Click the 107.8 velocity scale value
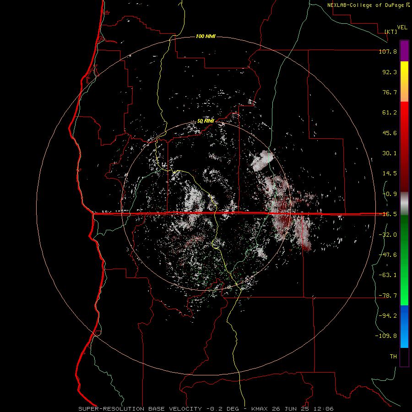Screen dimensions: 412x412 pos(388,51)
